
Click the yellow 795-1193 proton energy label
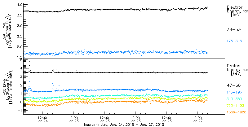coord(235,106)
